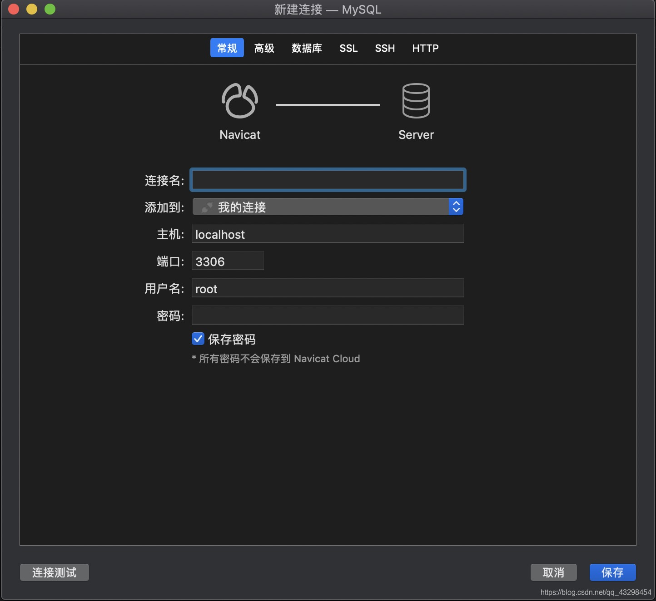Open the 数据库 tab
This screenshot has width=656, height=601.
point(307,48)
